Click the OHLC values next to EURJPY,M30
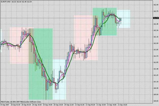159x106 pixels. pyautogui.click(x=22, y=2)
